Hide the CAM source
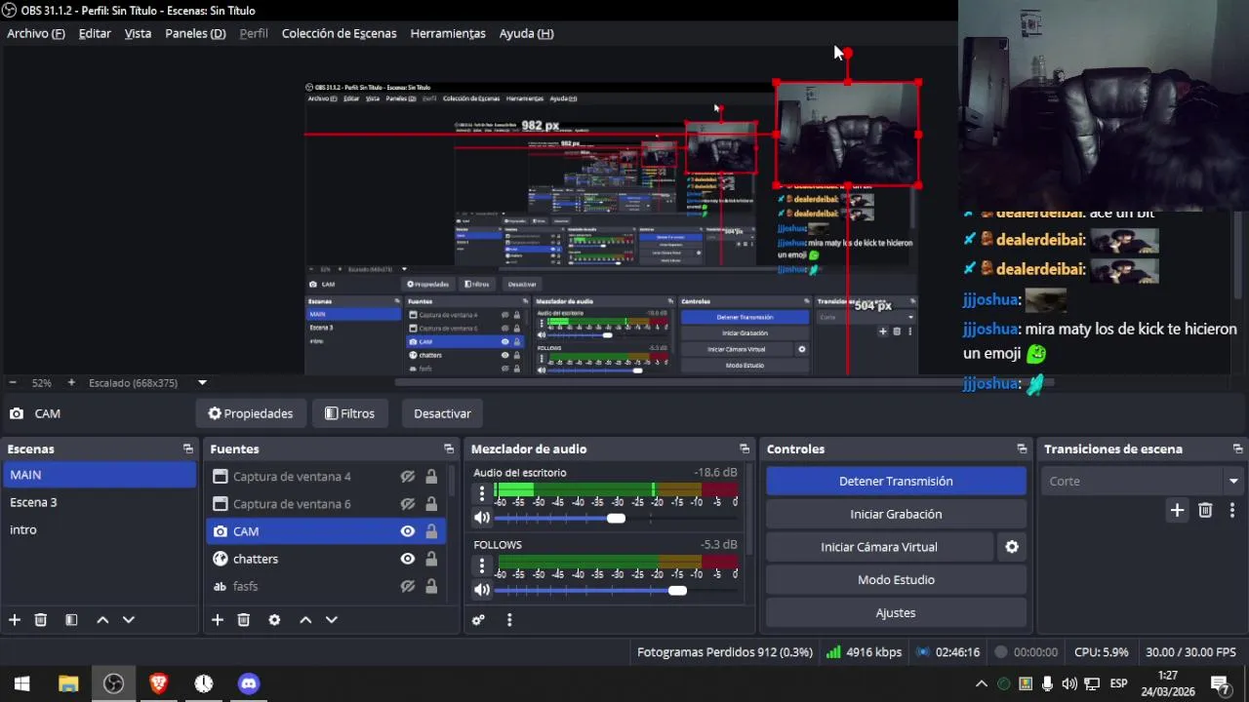 point(408,531)
